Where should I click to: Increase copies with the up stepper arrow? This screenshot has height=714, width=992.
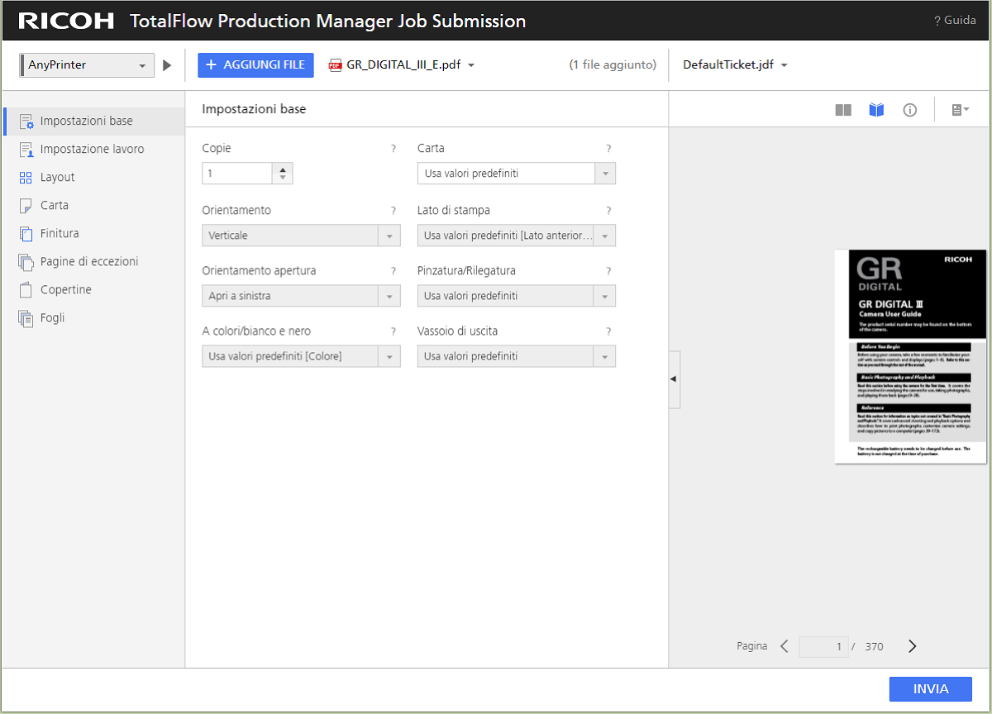(283, 169)
